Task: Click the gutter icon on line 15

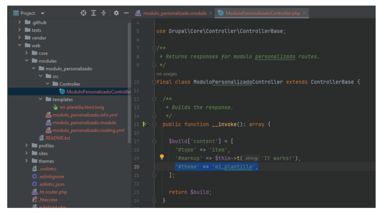Action: 145,124
